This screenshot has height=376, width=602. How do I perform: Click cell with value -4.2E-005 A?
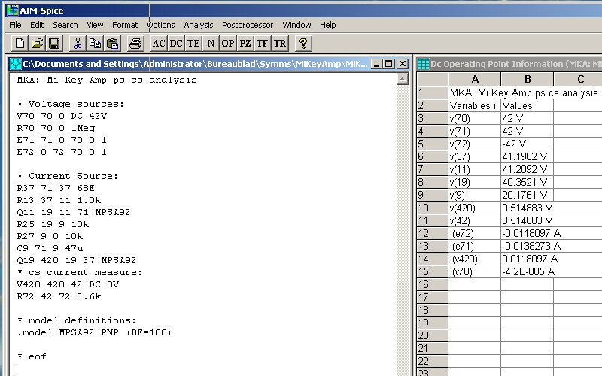coord(528,271)
